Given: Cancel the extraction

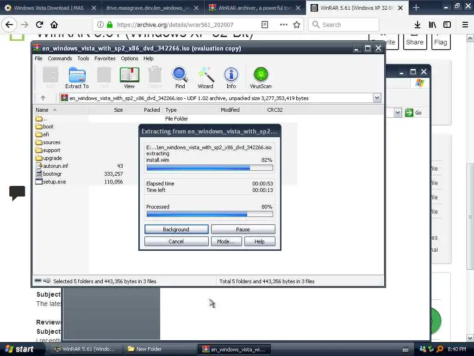Looking at the screenshot, I should point(176,241).
